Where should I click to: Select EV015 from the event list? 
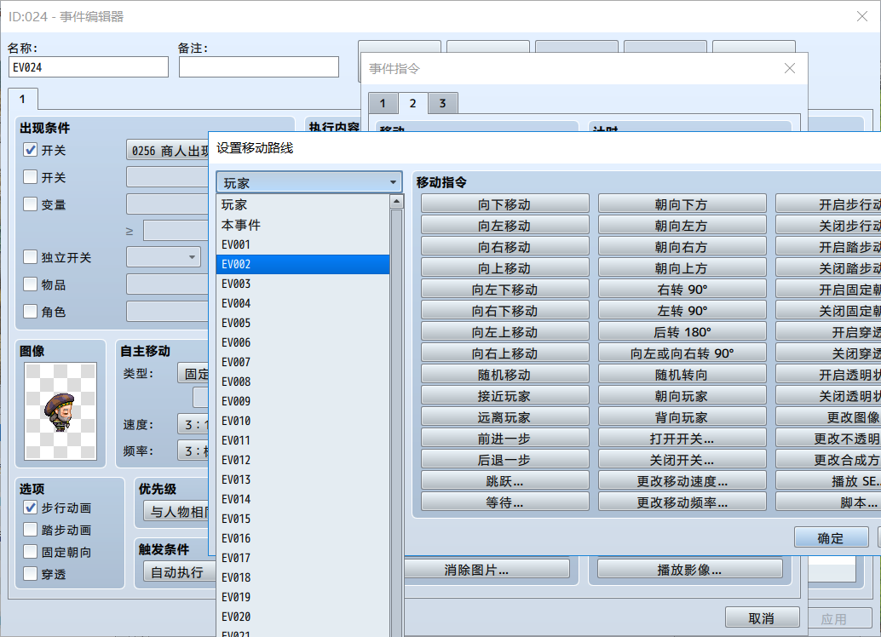click(302, 519)
